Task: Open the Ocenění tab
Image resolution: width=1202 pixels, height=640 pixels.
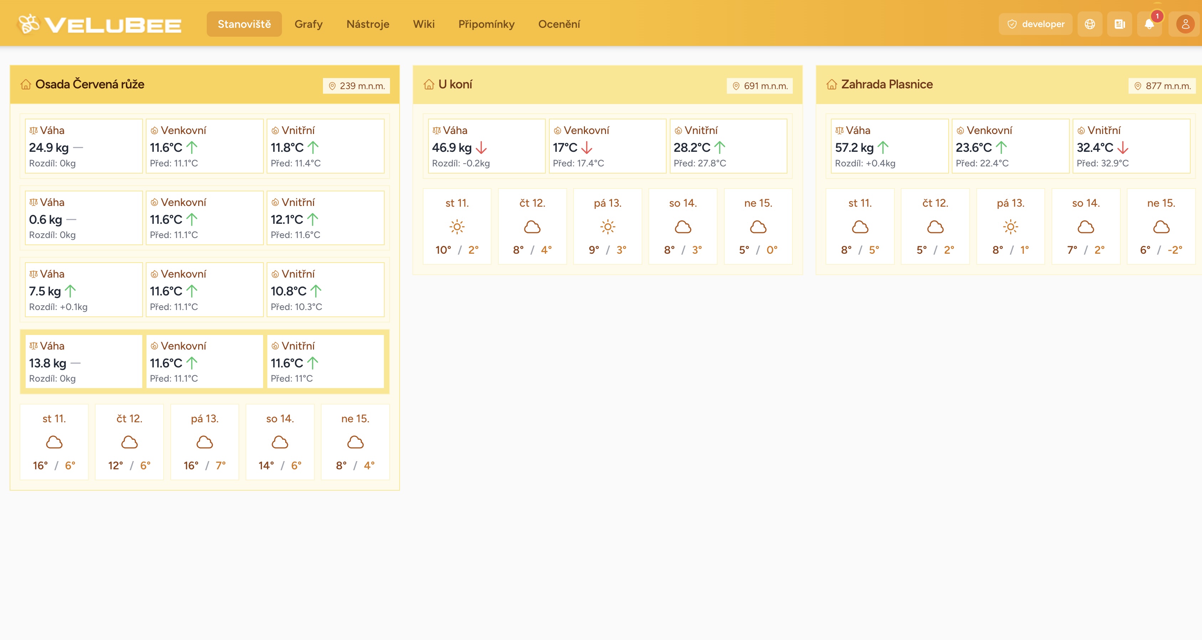Action: pos(559,24)
